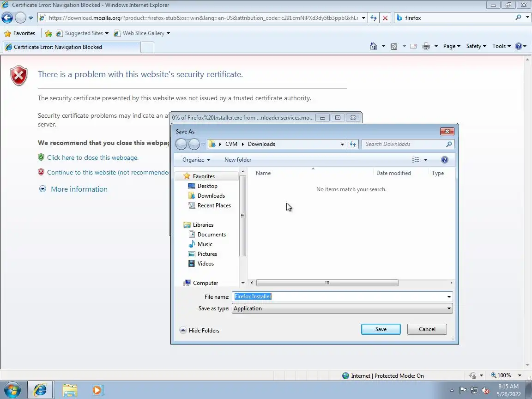Click the Print icon in command bar
The width and height of the screenshot is (532, 399).
click(x=426, y=47)
